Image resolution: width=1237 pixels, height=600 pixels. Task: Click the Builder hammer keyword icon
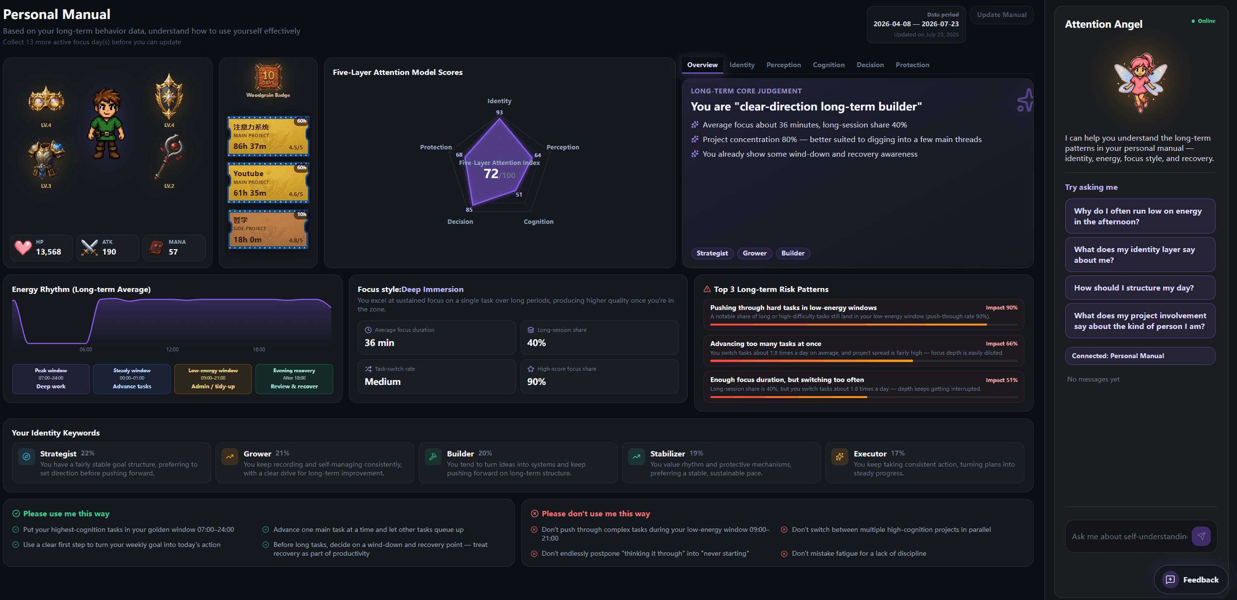click(433, 456)
